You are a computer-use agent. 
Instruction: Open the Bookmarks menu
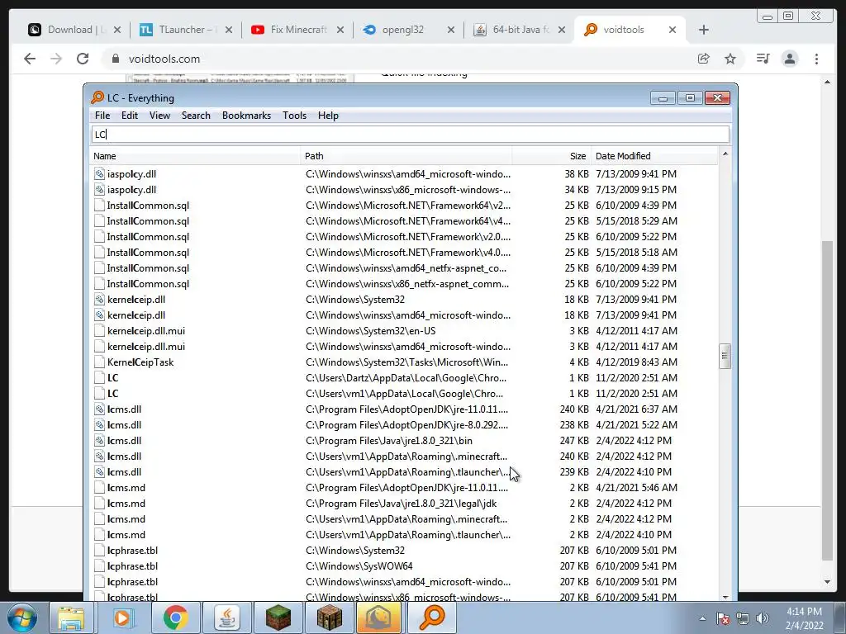click(246, 116)
